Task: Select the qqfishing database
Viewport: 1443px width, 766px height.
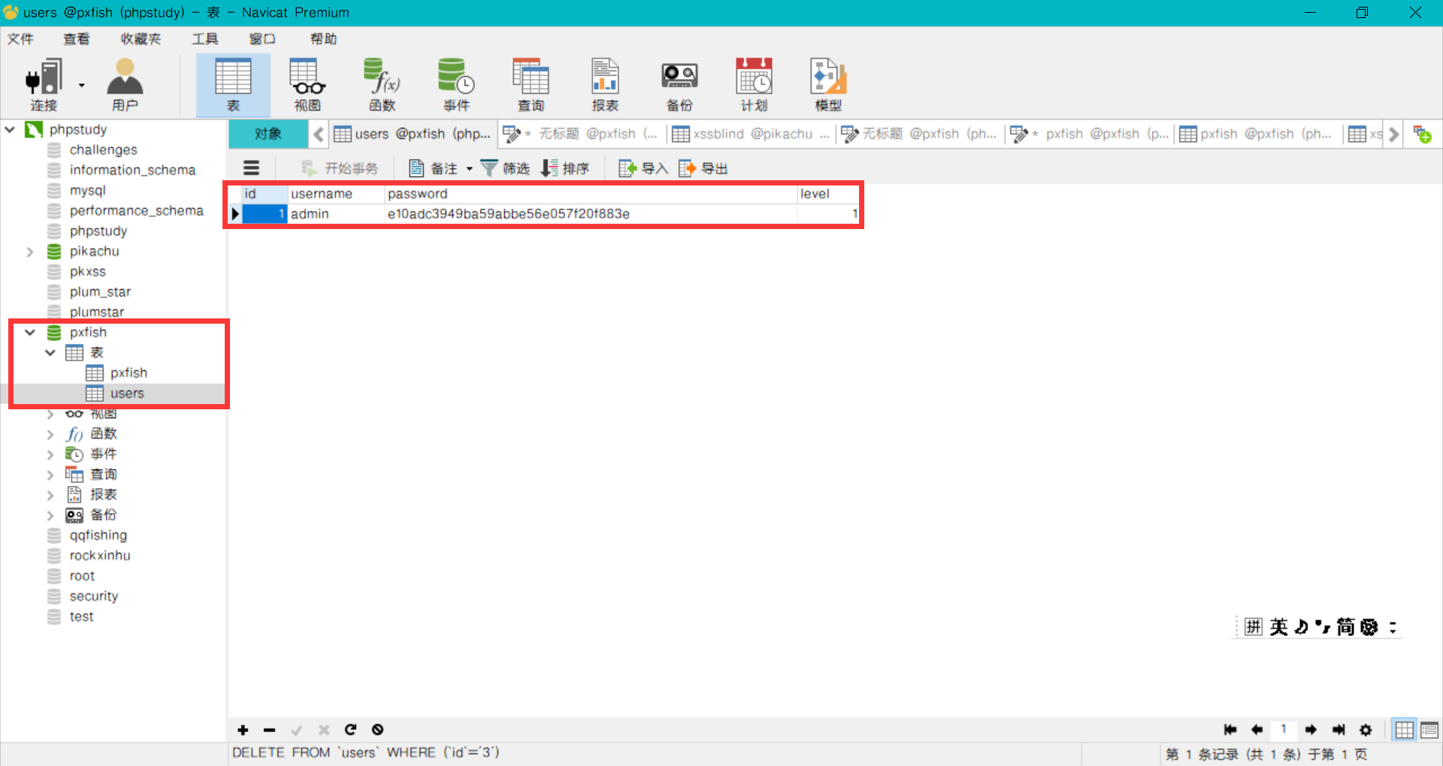Action: 98,535
